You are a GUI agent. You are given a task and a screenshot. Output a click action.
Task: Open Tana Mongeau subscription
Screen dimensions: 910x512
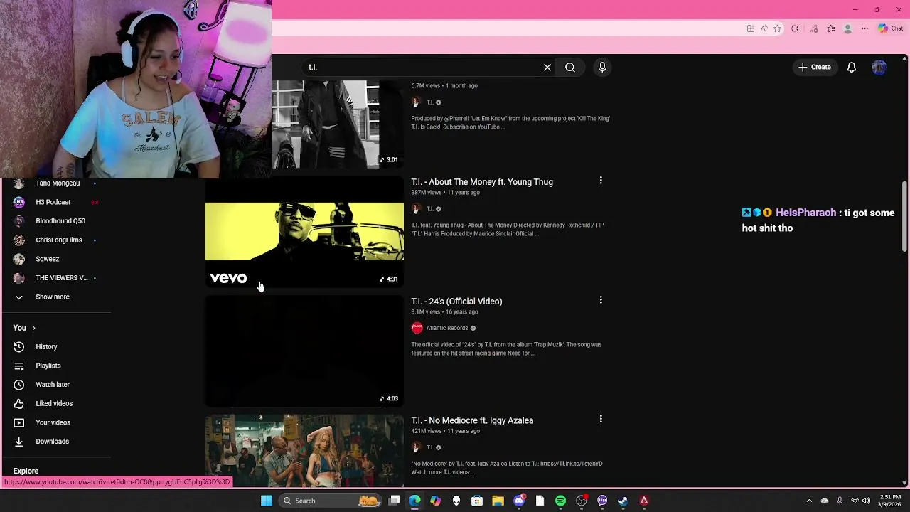[58, 183]
